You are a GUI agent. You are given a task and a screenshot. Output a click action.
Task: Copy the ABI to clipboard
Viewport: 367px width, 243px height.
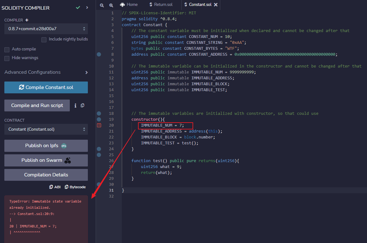(x=55, y=187)
